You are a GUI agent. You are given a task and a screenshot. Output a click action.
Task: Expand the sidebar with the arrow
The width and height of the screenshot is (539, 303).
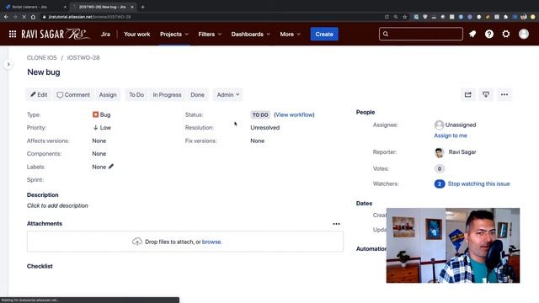[x=8, y=64]
